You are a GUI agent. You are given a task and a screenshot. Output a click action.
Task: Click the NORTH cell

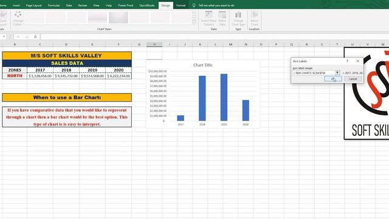(15, 75)
